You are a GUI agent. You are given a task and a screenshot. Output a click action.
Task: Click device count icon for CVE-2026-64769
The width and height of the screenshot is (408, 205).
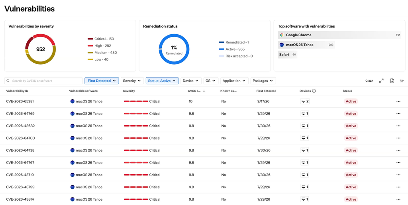[305, 114]
